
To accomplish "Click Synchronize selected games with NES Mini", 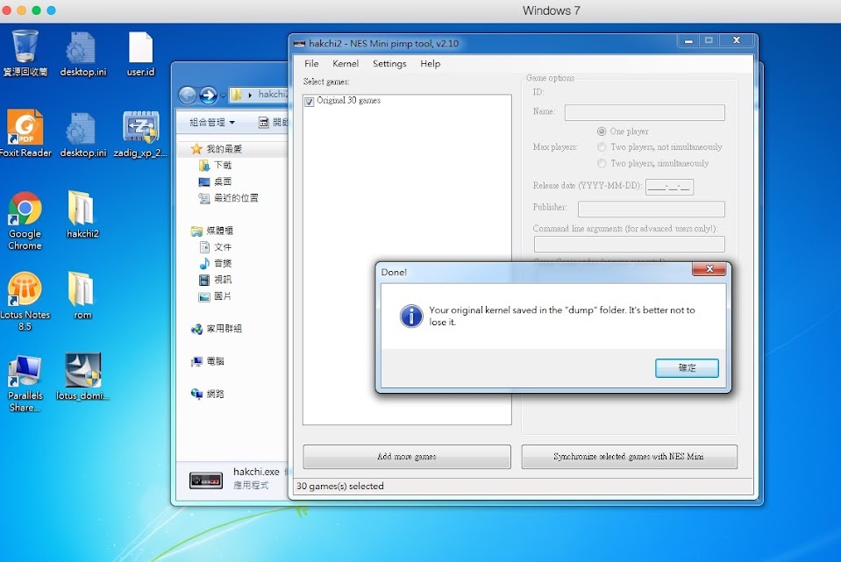I will click(629, 457).
